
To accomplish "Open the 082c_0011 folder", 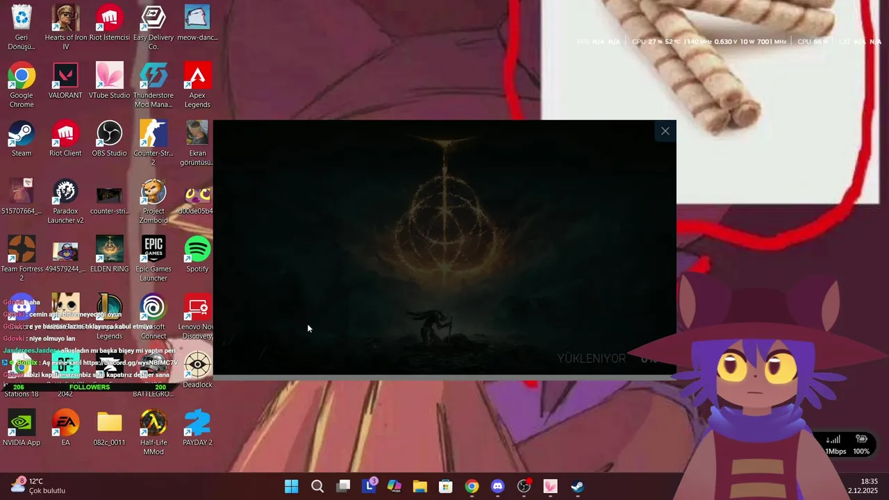I will [109, 428].
